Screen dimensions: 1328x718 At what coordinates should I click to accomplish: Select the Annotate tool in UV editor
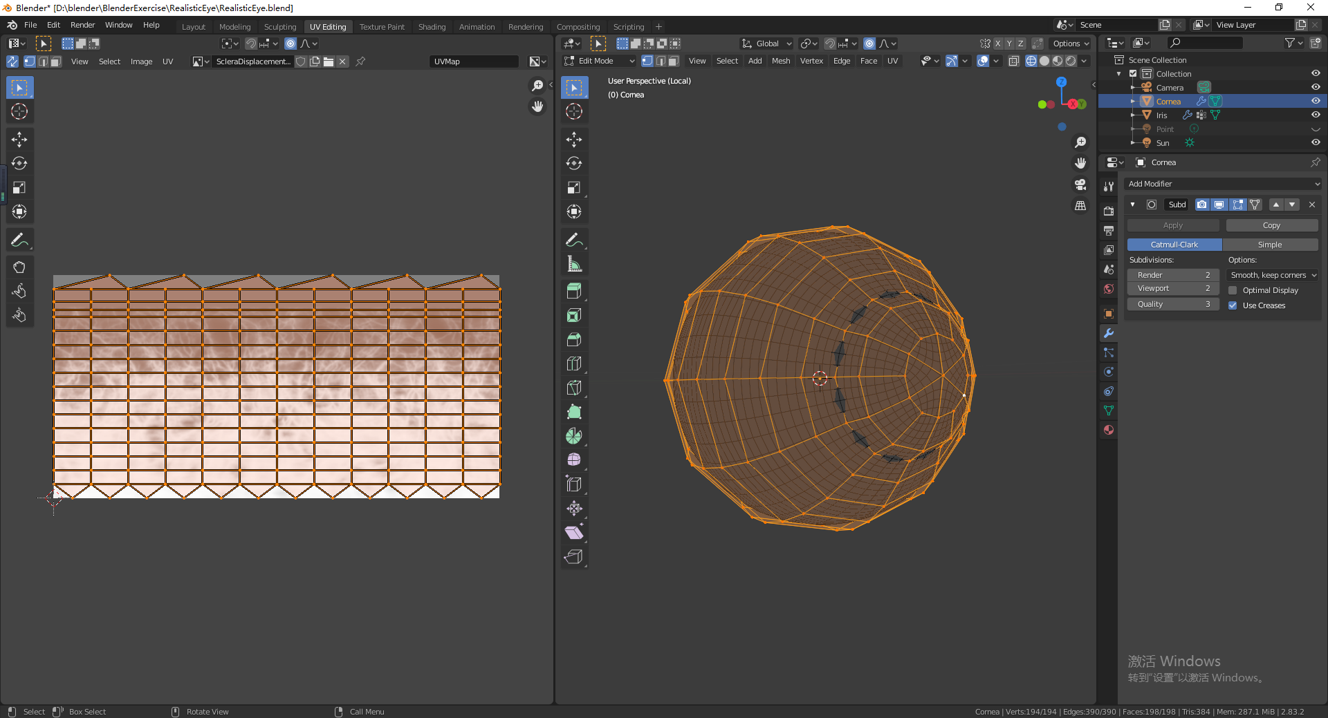tap(19, 240)
